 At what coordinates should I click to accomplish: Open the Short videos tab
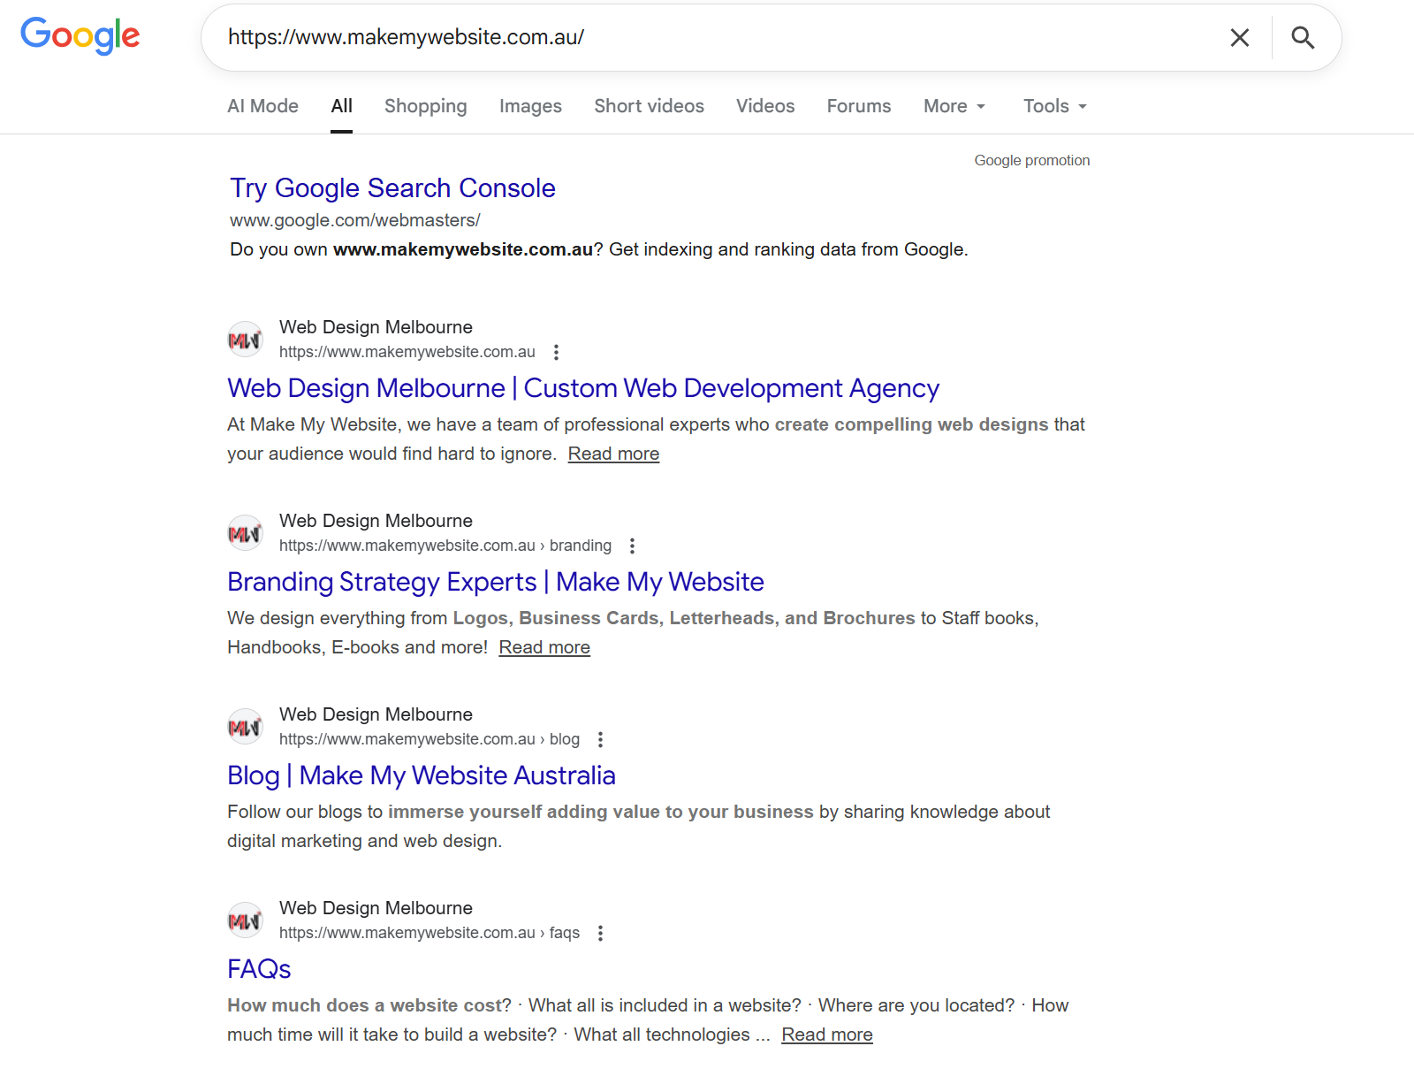pyautogui.click(x=649, y=106)
